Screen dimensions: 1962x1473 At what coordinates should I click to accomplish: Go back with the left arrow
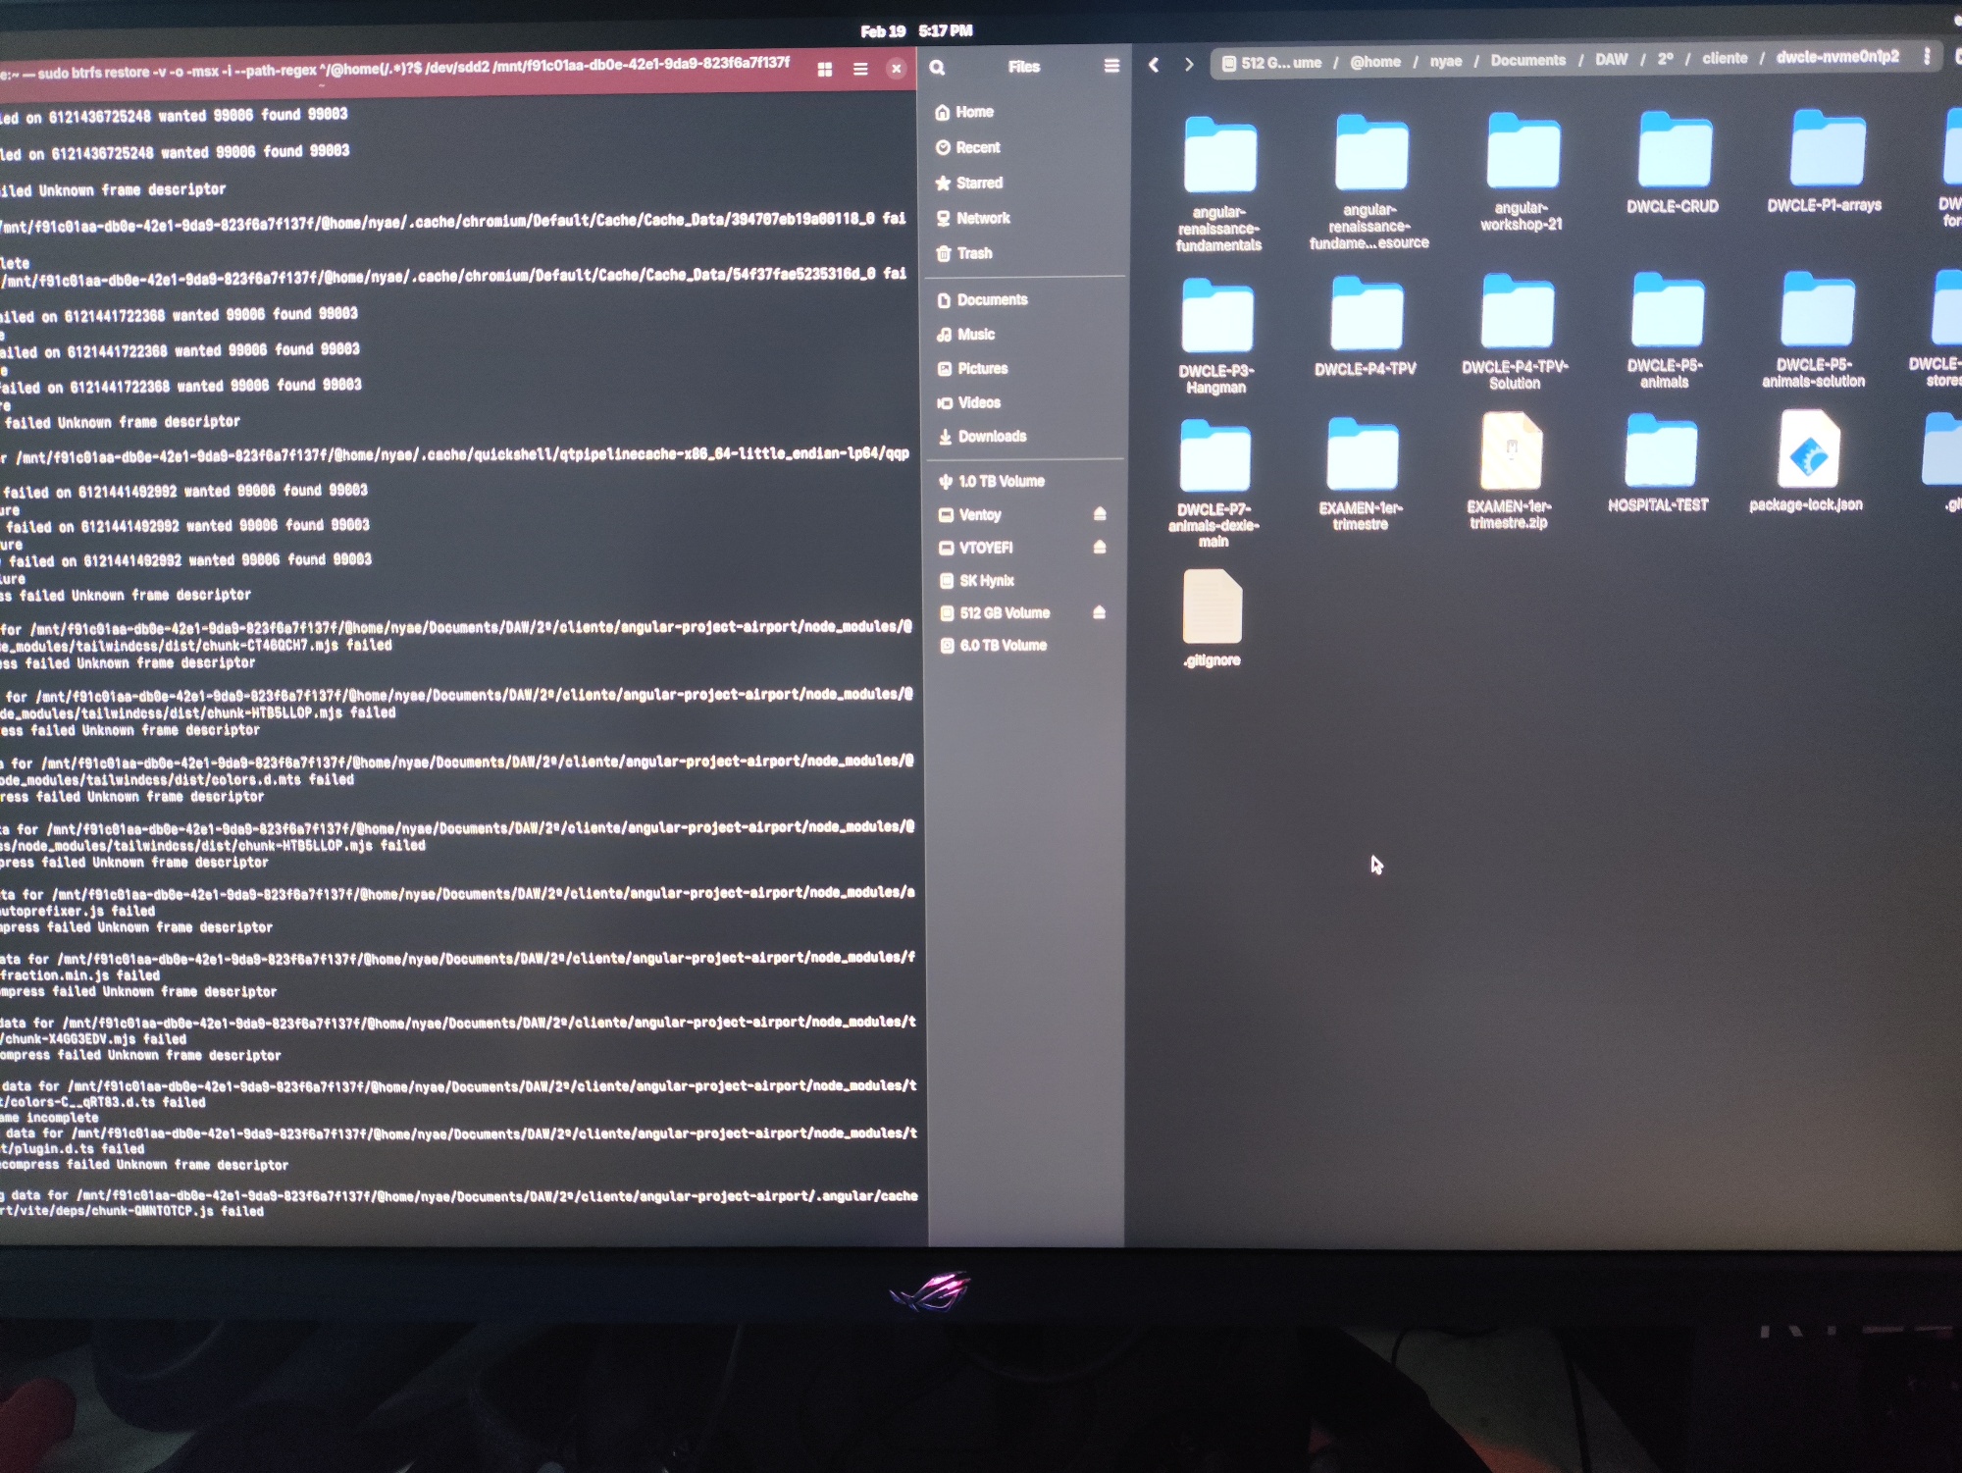[1154, 65]
